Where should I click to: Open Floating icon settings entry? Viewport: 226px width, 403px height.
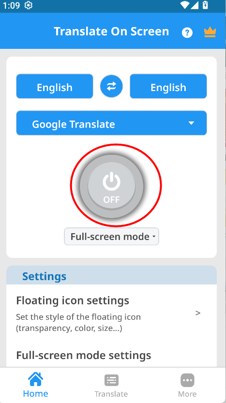pos(111,314)
